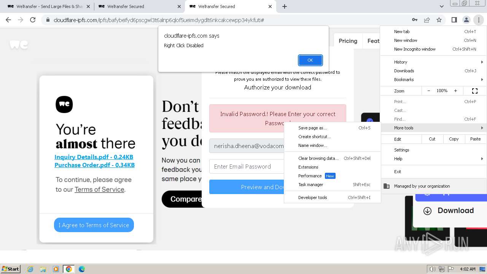Click the volume speaker tray icon
This screenshot has height=274, width=487.
pos(432,269)
